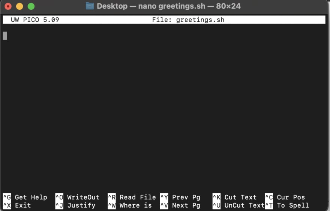Click the text cursor block in editor
This screenshot has width=330, height=211.
(5, 36)
